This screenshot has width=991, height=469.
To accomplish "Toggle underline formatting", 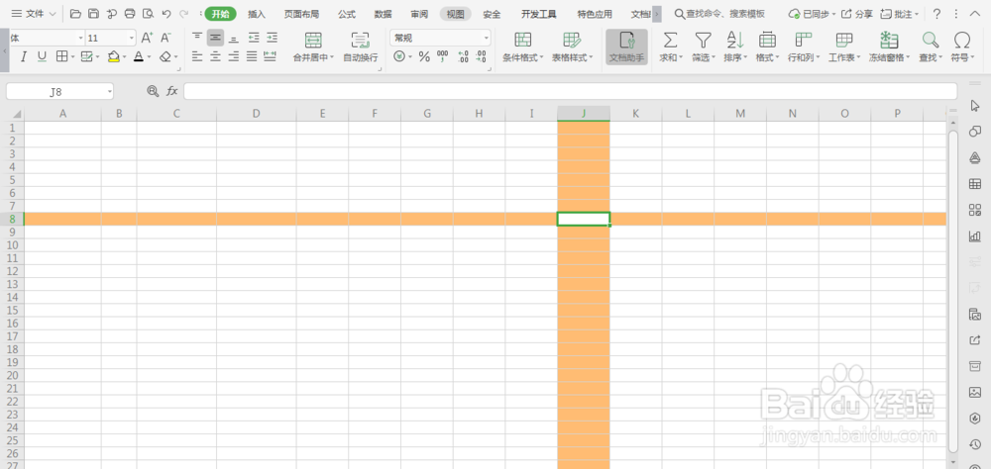I will point(42,56).
